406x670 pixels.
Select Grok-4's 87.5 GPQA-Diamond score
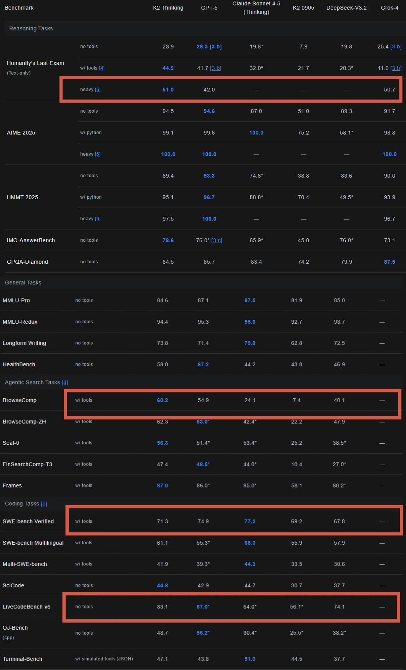[389, 262]
